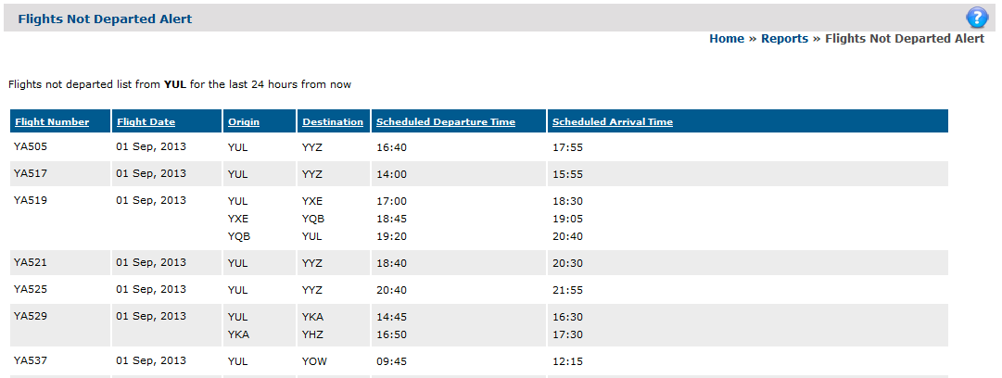Viewport: 1002px width, 378px height.
Task: Click flight number YA519
Action: 30,200
